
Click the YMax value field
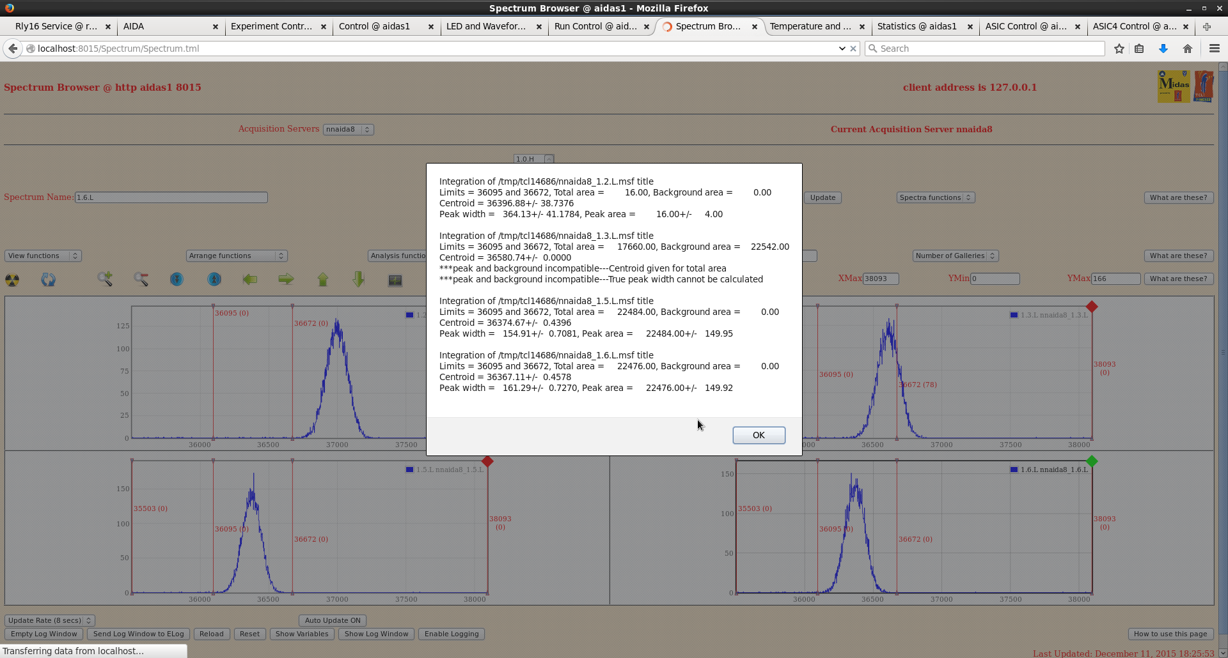pos(1116,279)
